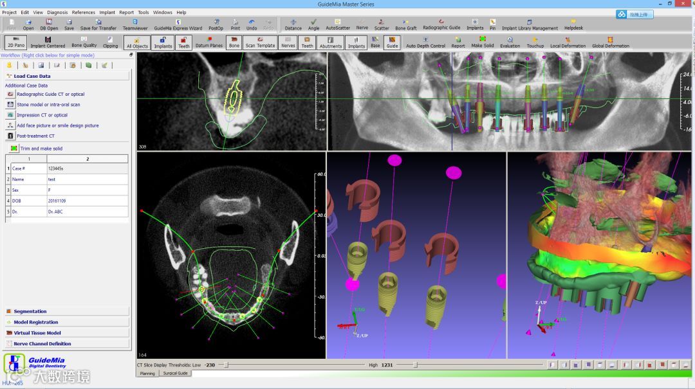Click the Clipping tool

111,42
